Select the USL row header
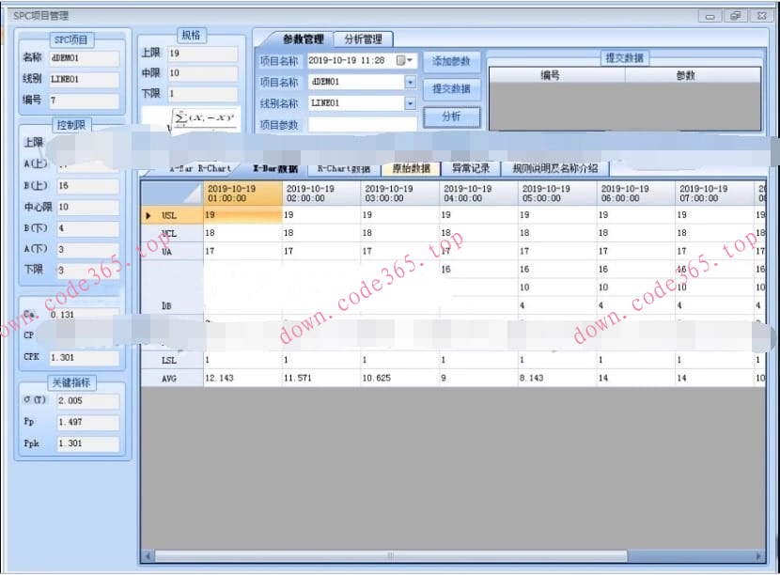The width and height of the screenshot is (780, 575). (x=172, y=215)
